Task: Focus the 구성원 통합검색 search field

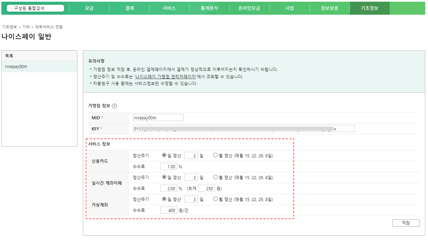Action: [x=36, y=8]
